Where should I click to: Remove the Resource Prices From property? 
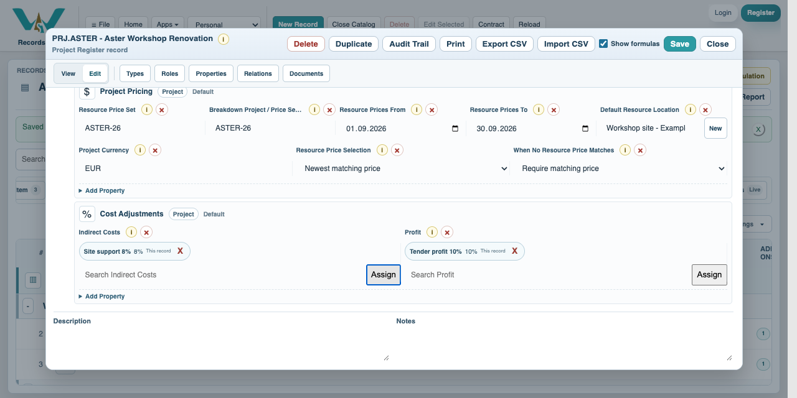(432, 109)
